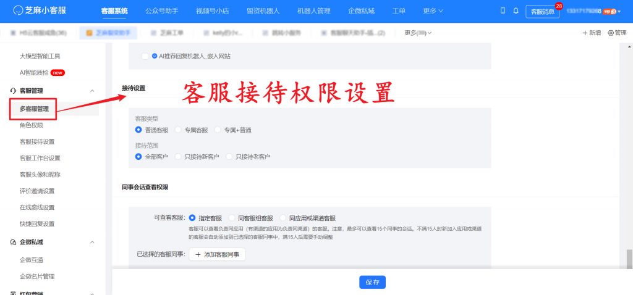Click the 添加客服同事 button

(x=217, y=254)
